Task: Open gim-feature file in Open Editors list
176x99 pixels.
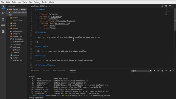Action: click(16, 12)
